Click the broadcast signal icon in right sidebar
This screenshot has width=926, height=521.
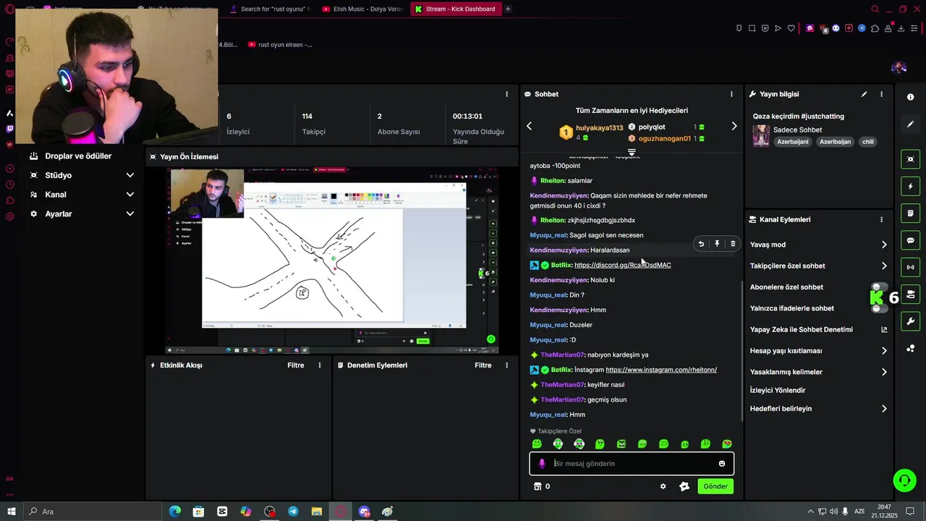click(910, 267)
